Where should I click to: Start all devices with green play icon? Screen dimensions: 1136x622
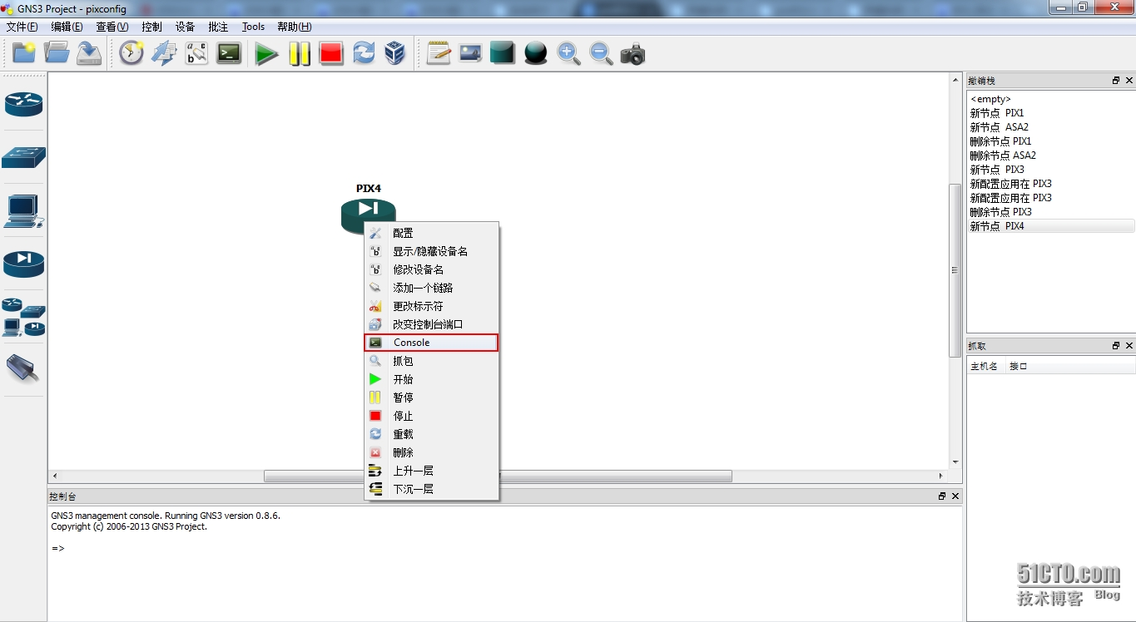tap(266, 53)
